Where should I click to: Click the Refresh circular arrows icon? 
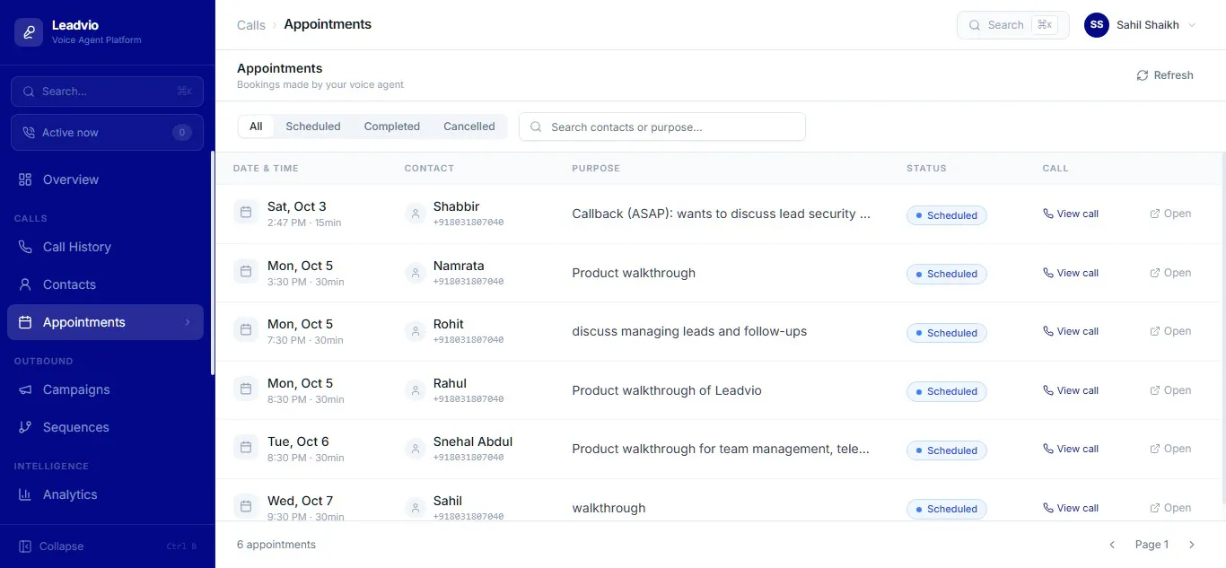[x=1143, y=75]
